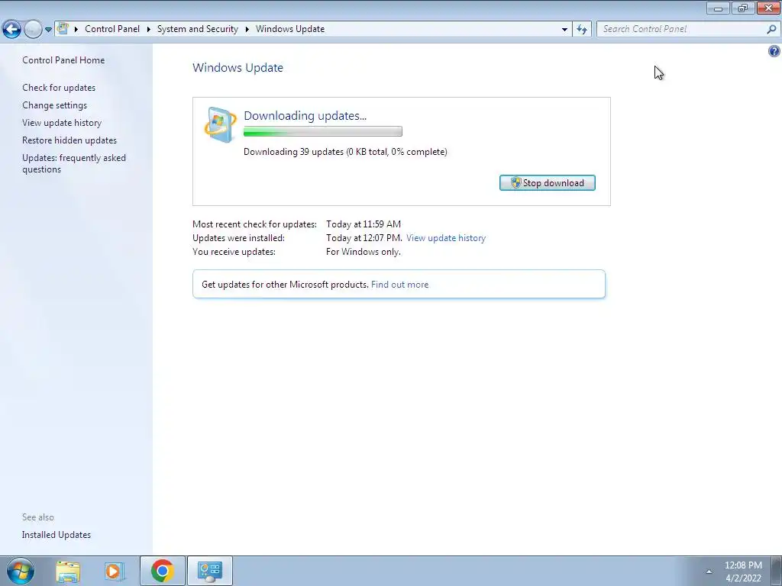The image size is (782, 586).
Task: Open Installed Updates link
Action: 57,535
